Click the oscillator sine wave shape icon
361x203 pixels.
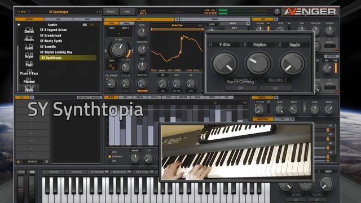coord(112,67)
